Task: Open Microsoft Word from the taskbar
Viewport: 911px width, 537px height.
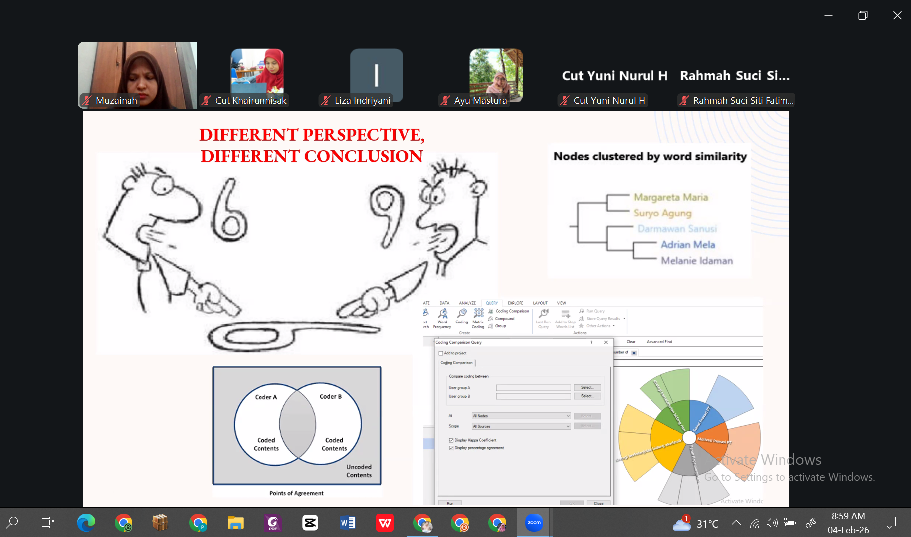Action: (x=347, y=523)
